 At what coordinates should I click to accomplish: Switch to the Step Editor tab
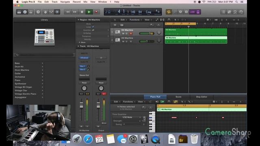click(x=201, y=97)
